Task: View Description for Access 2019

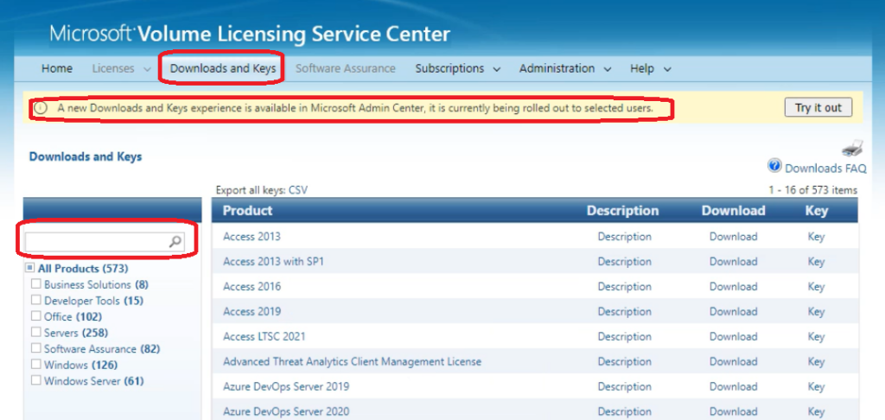Action: [624, 312]
